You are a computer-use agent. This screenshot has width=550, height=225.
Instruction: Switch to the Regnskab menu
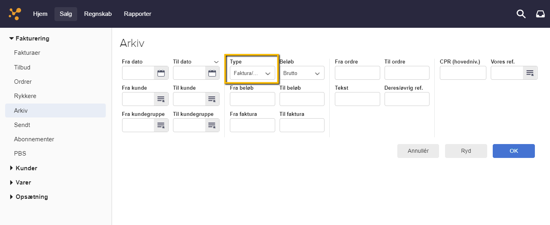[x=98, y=14]
